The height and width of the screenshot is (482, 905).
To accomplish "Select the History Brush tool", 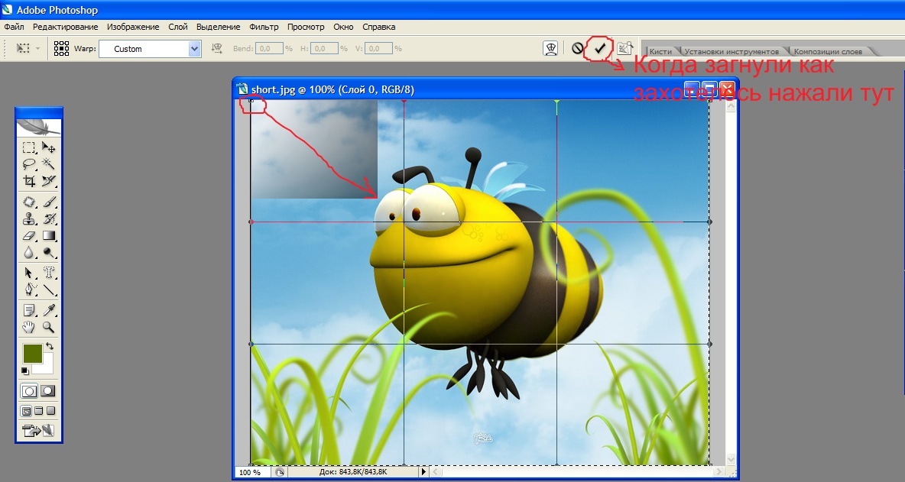I will click(48, 218).
